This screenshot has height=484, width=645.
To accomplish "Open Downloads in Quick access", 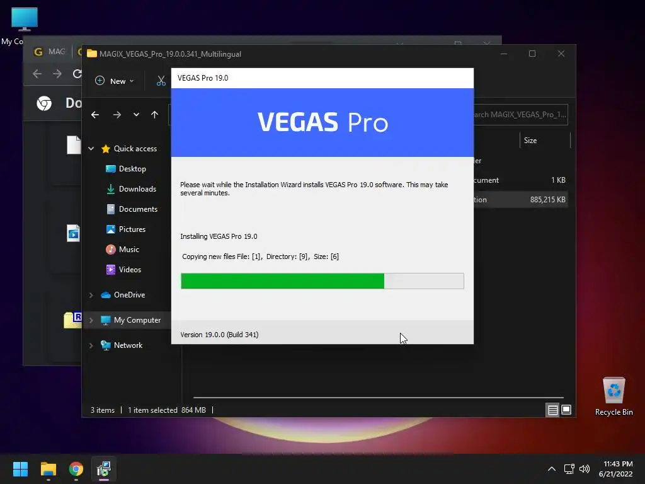I will [x=137, y=189].
